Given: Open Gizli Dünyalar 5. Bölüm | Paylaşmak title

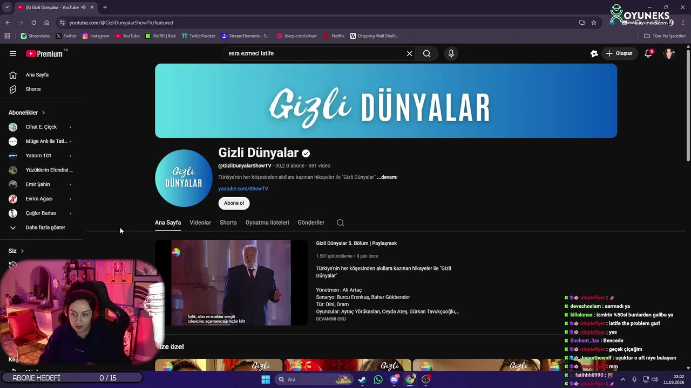Looking at the screenshot, I should click(x=356, y=244).
